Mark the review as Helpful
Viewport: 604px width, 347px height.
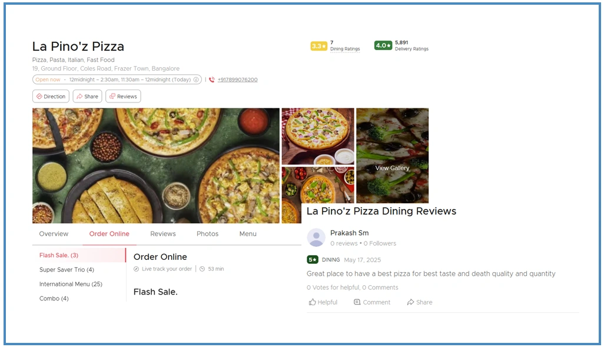(323, 302)
